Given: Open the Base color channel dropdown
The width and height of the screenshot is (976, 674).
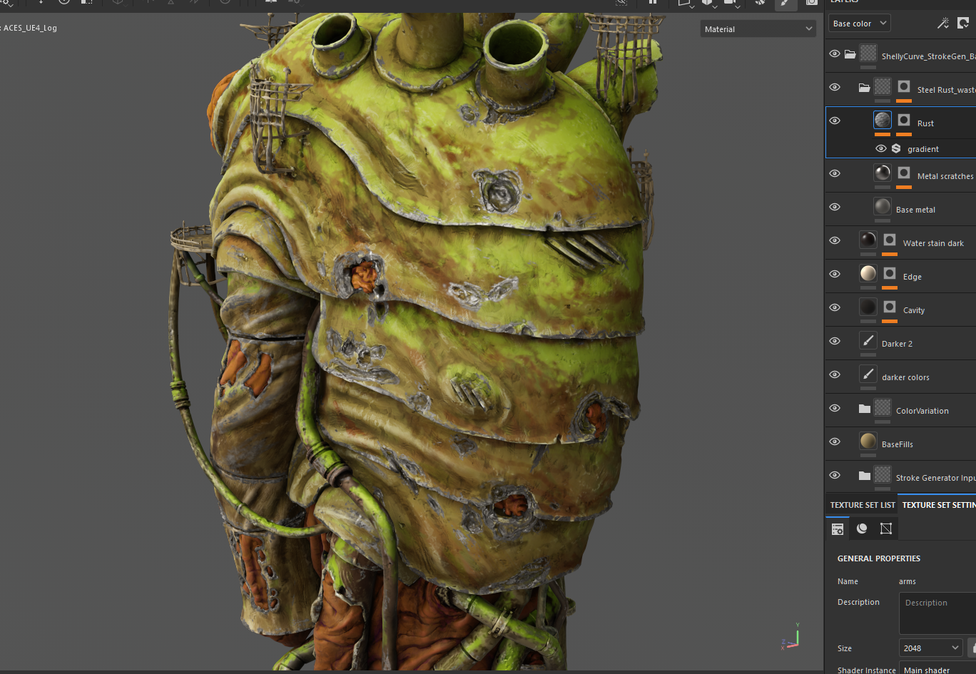Looking at the screenshot, I should 859,24.
